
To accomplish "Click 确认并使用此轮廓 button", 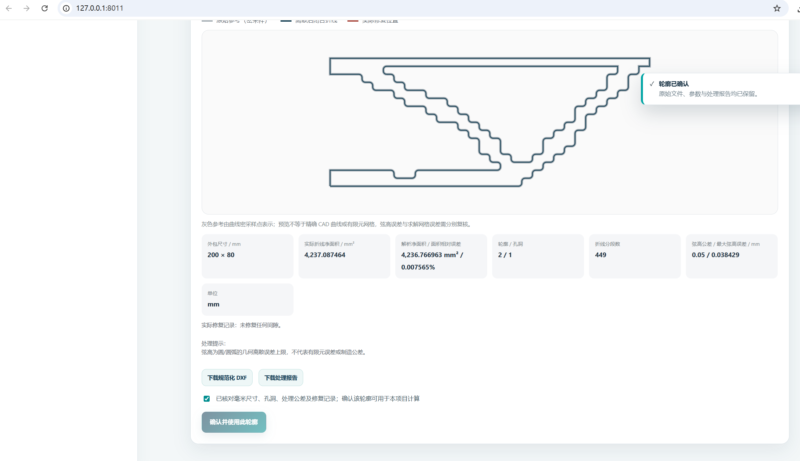I will (234, 422).
